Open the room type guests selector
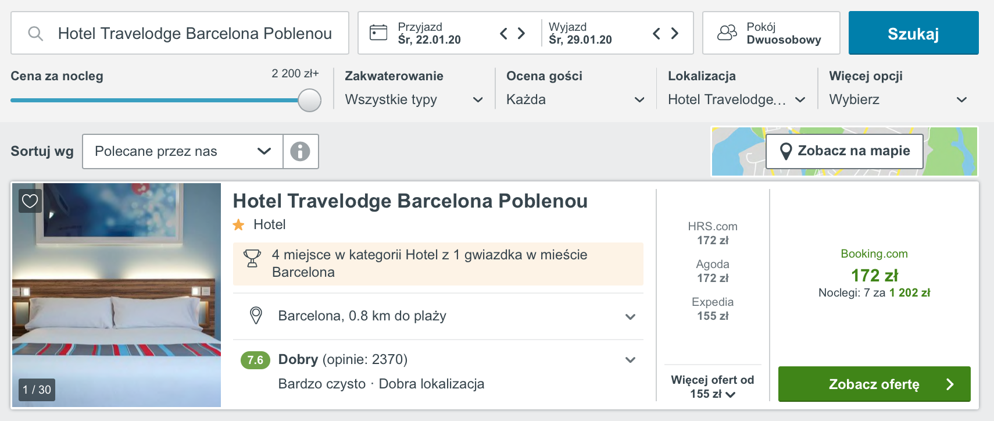994x421 pixels. point(771,33)
